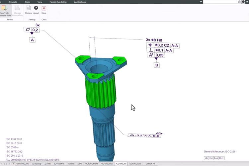Viewport: 249px width, 166px height.
Task: Click the datum B feature label
Action: click(x=156, y=65)
